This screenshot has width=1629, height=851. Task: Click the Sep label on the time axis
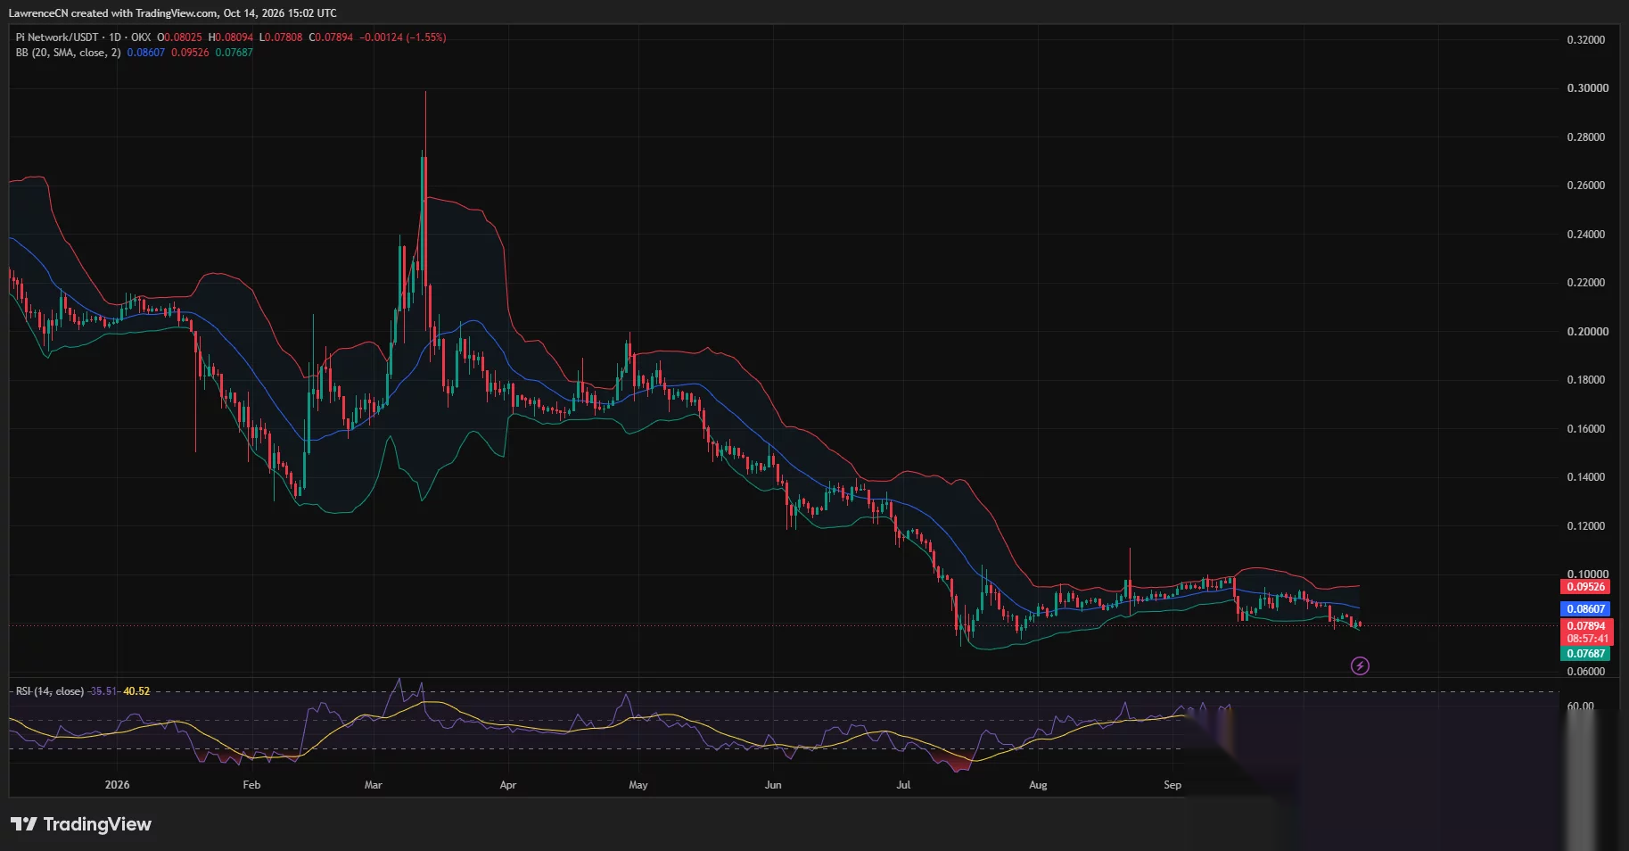[x=1172, y=785]
